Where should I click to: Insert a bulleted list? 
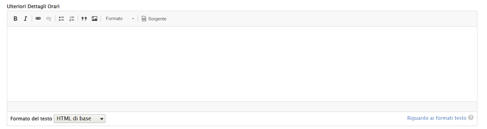coord(61,19)
